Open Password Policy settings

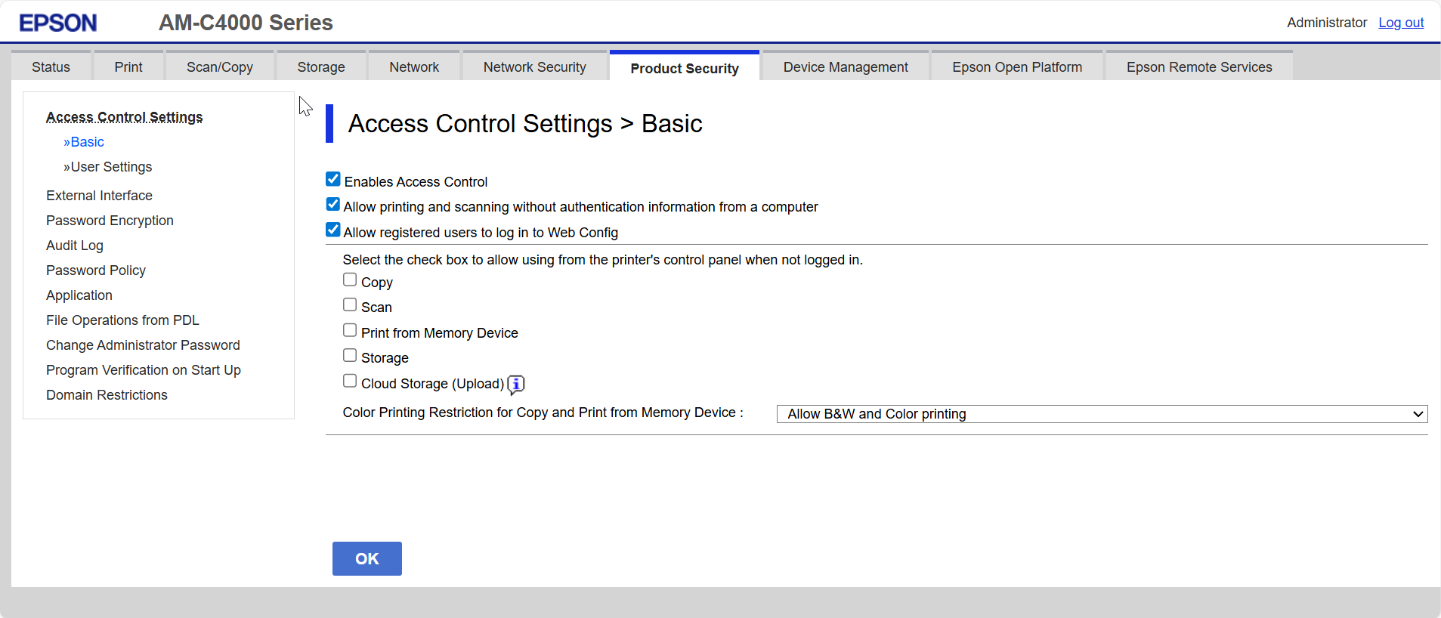[96, 270]
